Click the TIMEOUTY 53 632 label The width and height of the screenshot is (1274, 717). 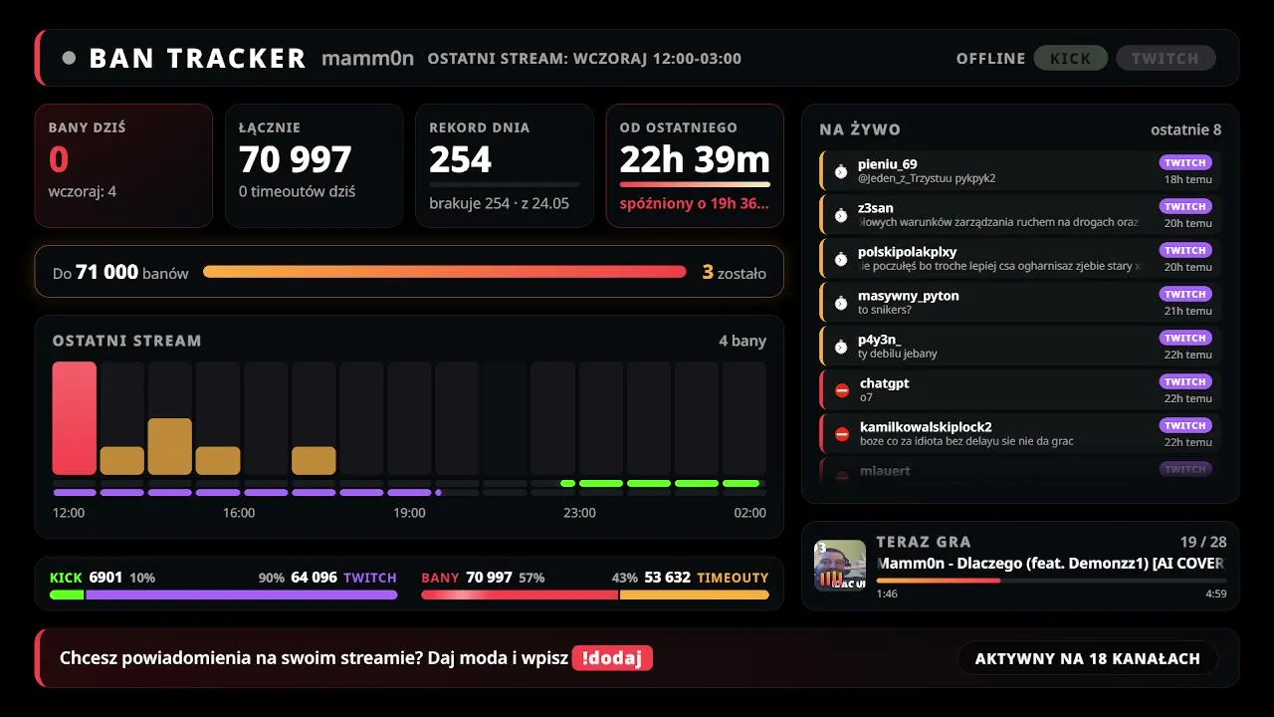[707, 577]
